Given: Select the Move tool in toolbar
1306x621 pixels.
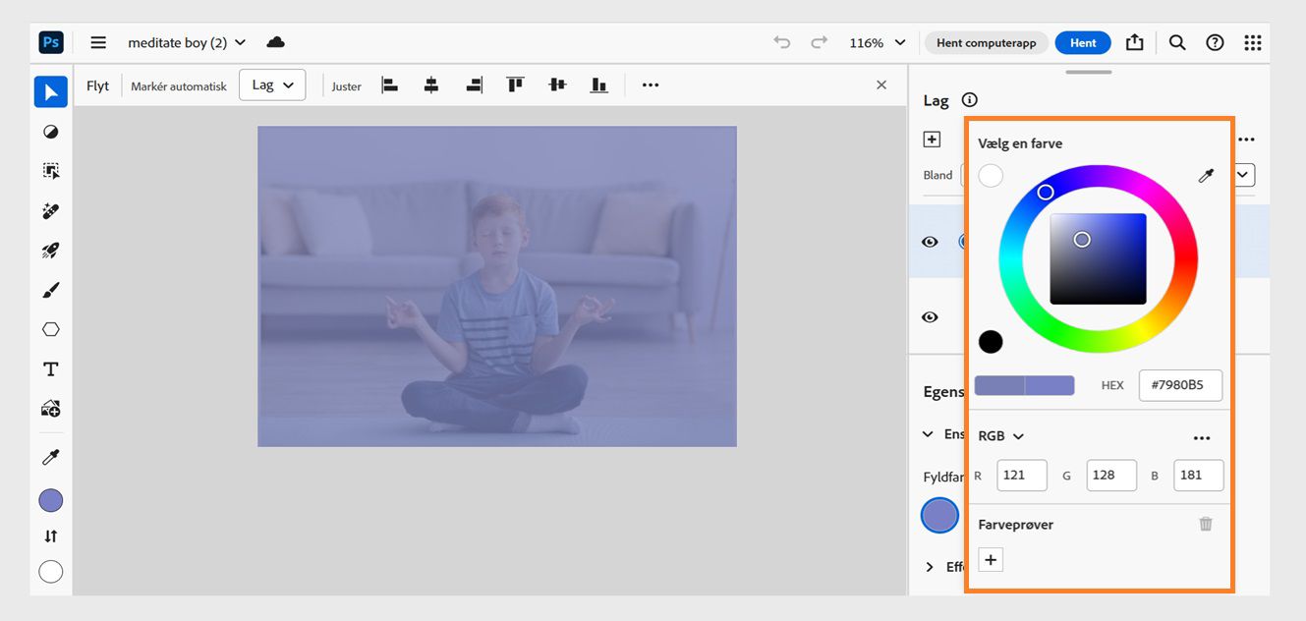Looking at the screenshot, I should tap(51, 92).
